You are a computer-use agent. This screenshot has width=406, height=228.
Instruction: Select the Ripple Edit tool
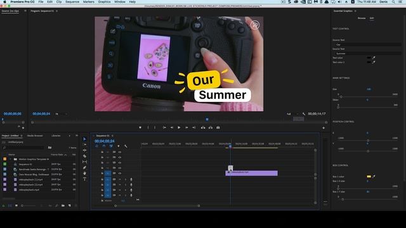84,150
